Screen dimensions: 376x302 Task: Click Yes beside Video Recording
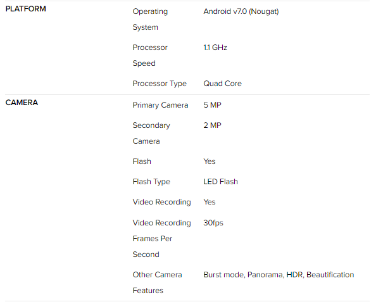pyautogui.click(x=210, y=202)
